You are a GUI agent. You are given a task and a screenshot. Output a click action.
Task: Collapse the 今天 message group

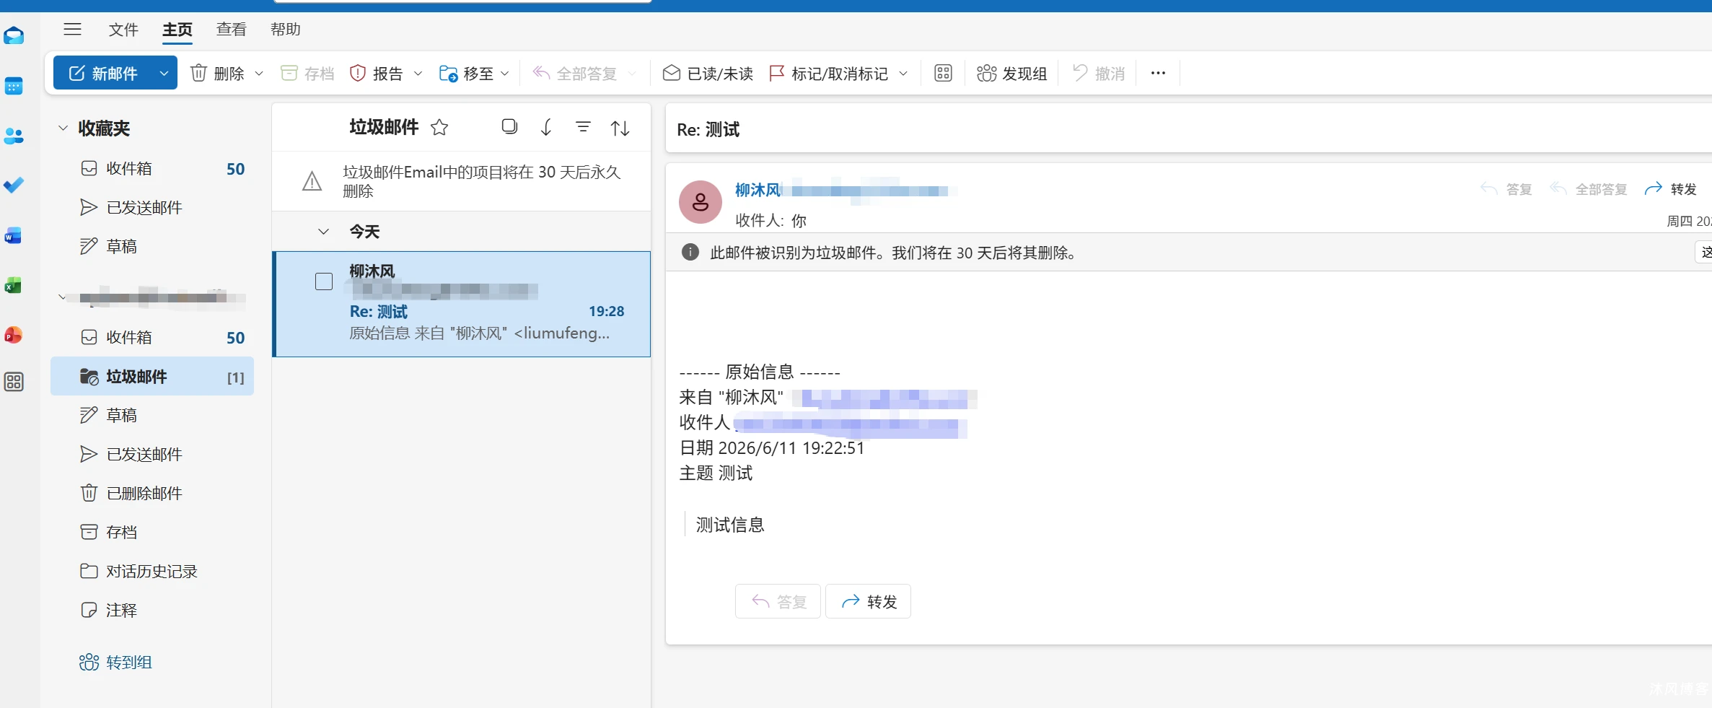[x=323, y=232]
